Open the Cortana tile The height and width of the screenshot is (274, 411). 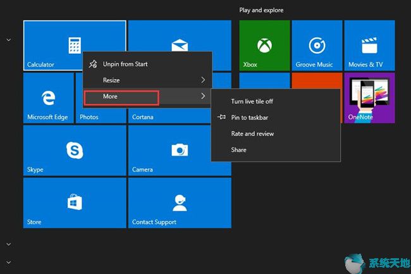pyautogui.click(x=169, y=116)
